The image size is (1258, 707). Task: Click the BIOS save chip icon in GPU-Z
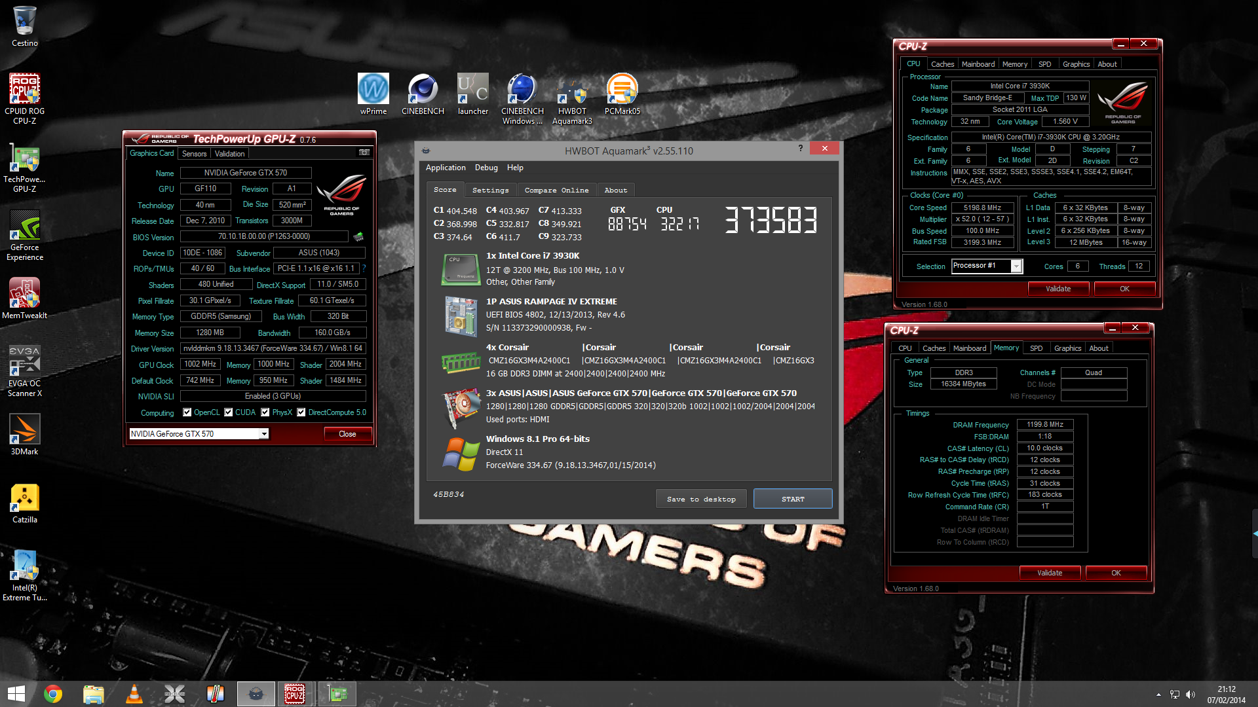[x=358, y=236]
